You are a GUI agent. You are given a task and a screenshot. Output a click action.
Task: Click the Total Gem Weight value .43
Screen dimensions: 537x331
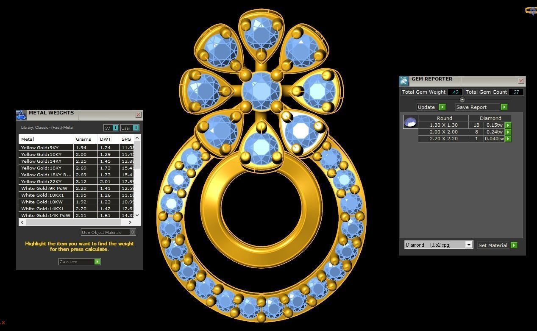455,92
